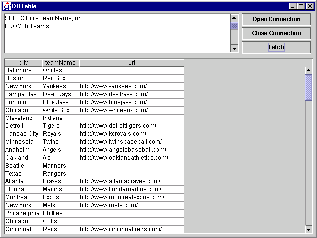This screenshot has width=317, height=238.
Task: Select the Devil Rays cell
Action: click(60, 94)
